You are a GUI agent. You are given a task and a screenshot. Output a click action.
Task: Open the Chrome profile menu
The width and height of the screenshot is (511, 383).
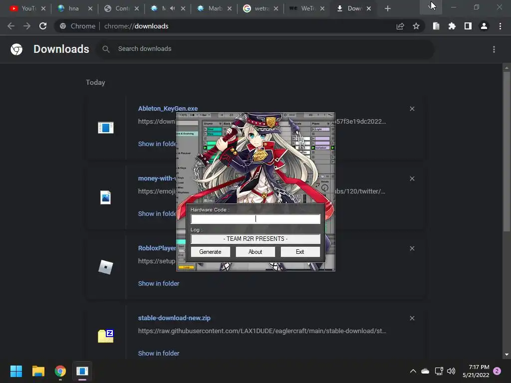(x=484, y=26)
